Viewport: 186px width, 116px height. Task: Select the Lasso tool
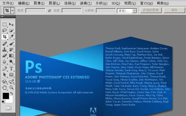[5, 31]
